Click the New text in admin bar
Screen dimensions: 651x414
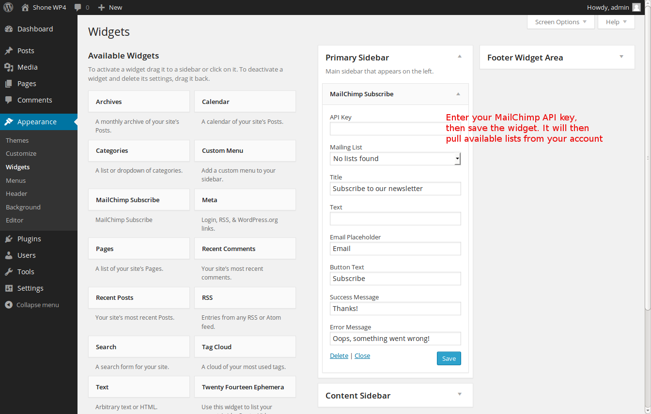(x=115, y=7)
